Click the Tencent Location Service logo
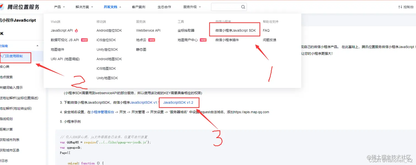Screen dimensions: 416x165 click(20, 7)
